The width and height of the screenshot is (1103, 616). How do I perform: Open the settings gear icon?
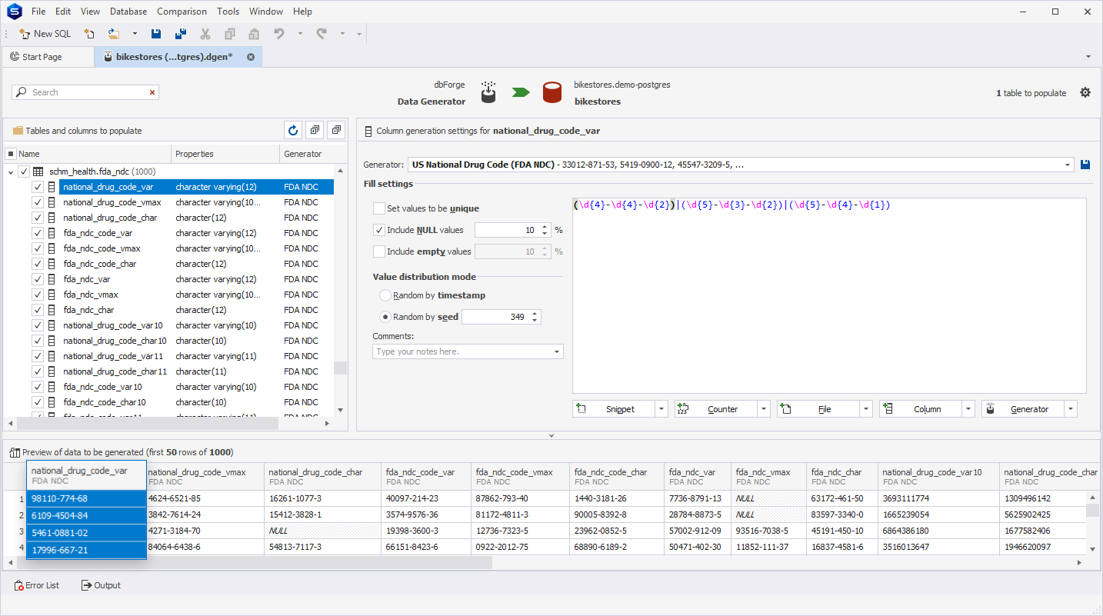coord(1085,92)
